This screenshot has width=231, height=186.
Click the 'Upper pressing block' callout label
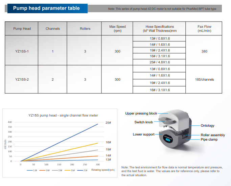(x=141, y=113)
